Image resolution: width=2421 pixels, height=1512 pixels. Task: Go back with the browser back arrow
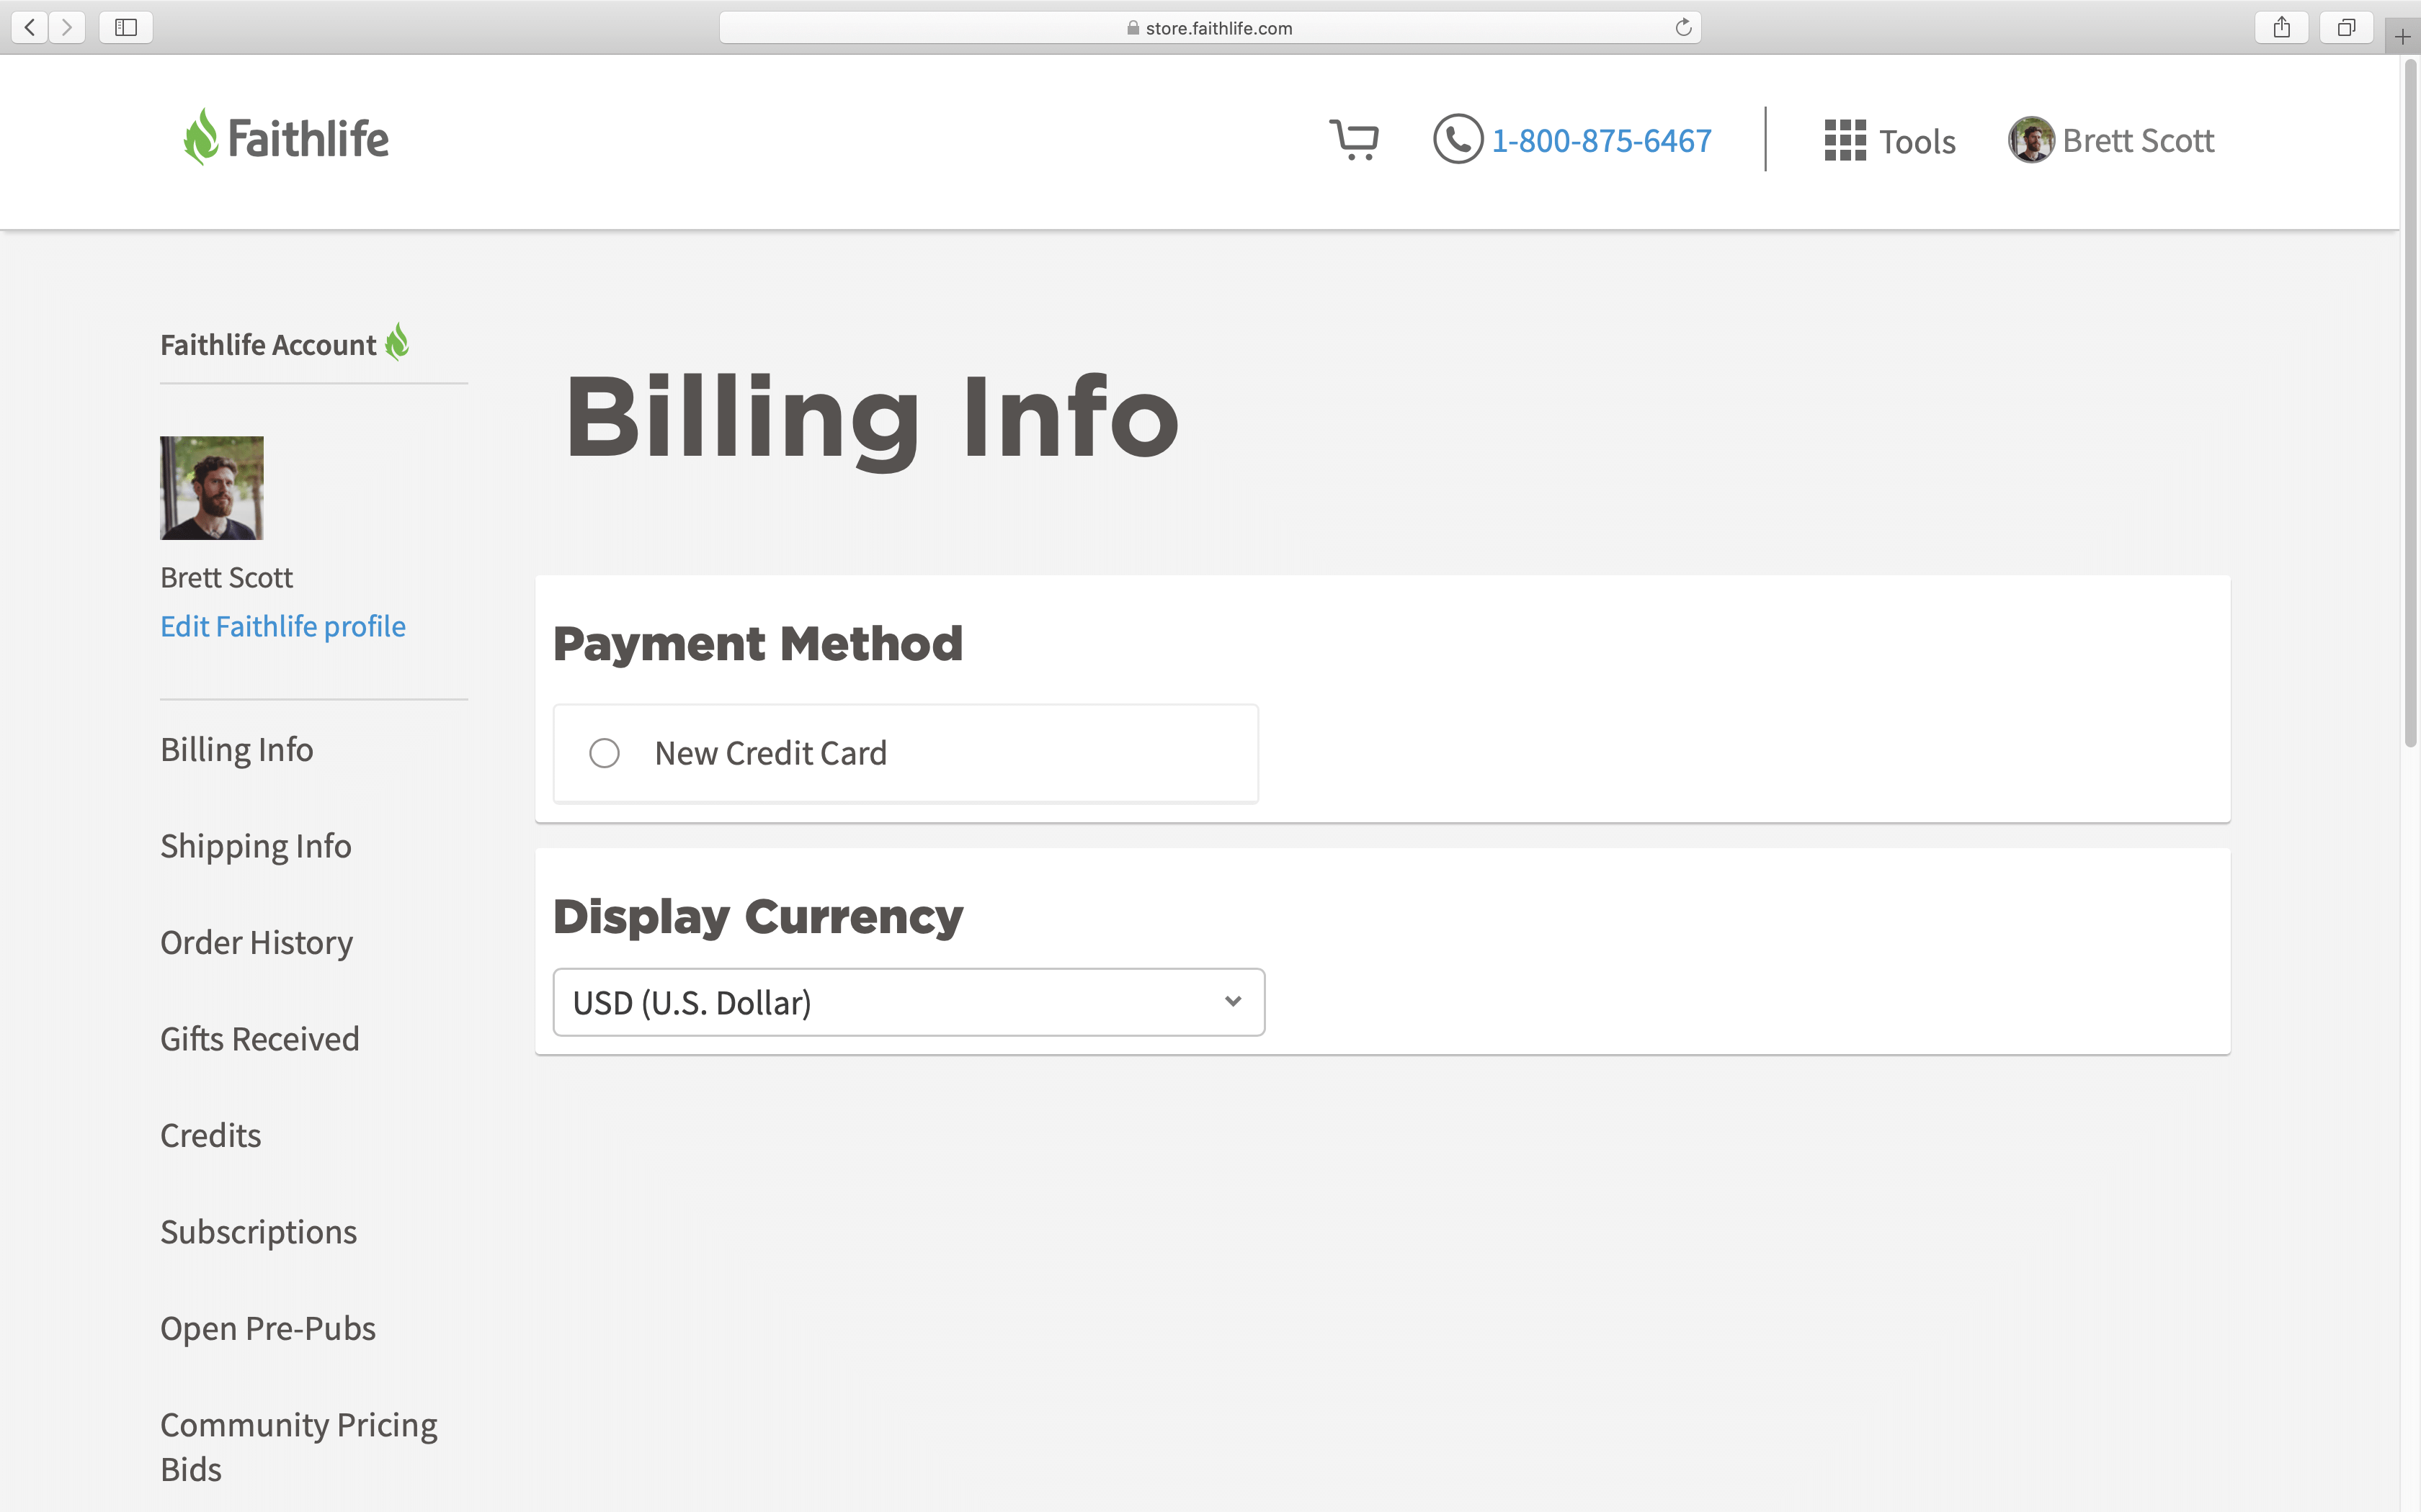pos(30,27)
